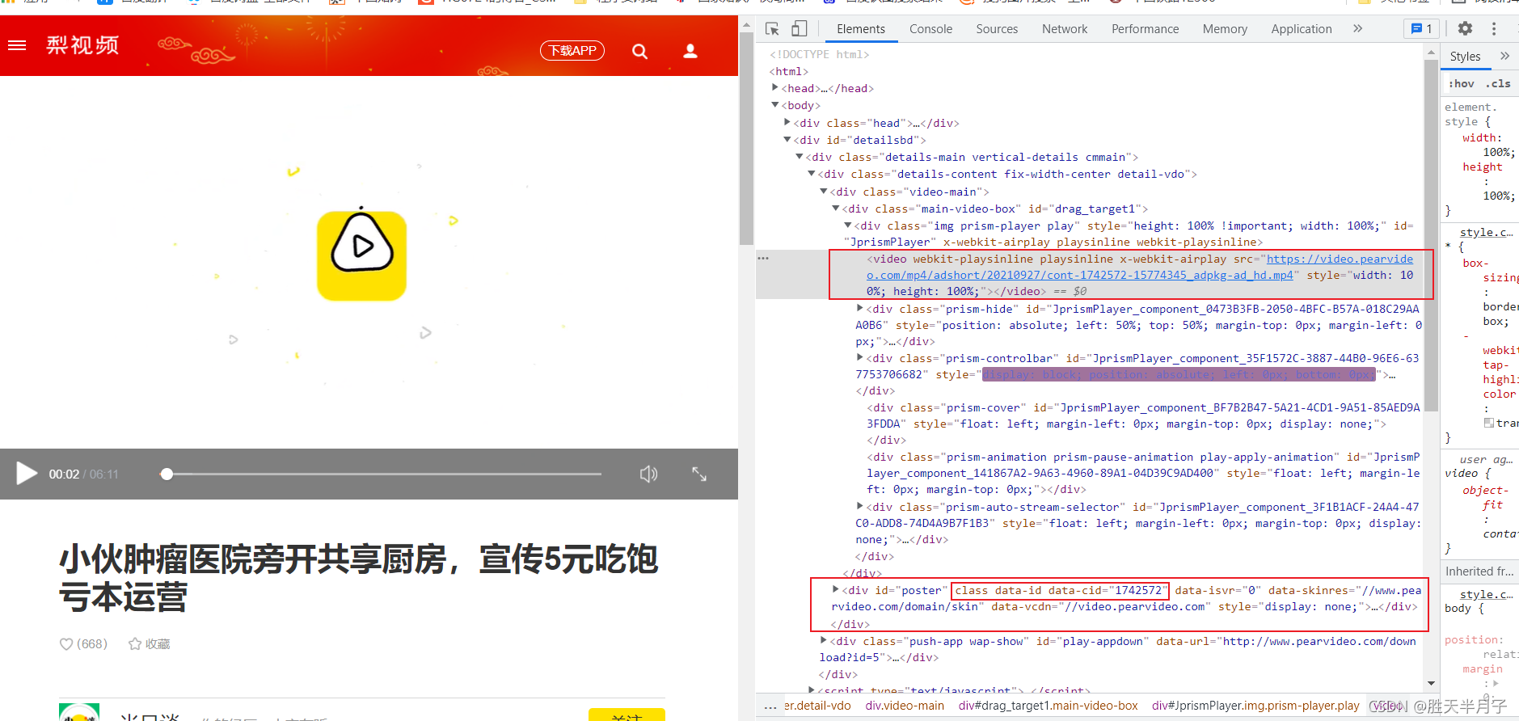1519x721 pixels.
Task: Expand the prism-auto-stream-selector node
Action: pyautogui.click(x=860, y=507)
